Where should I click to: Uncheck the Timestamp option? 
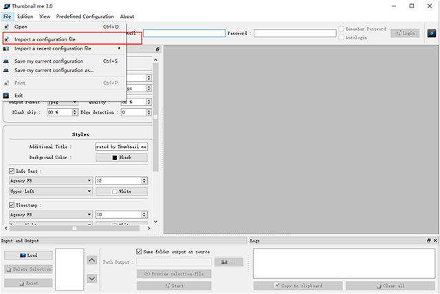(x=12, y=204)
